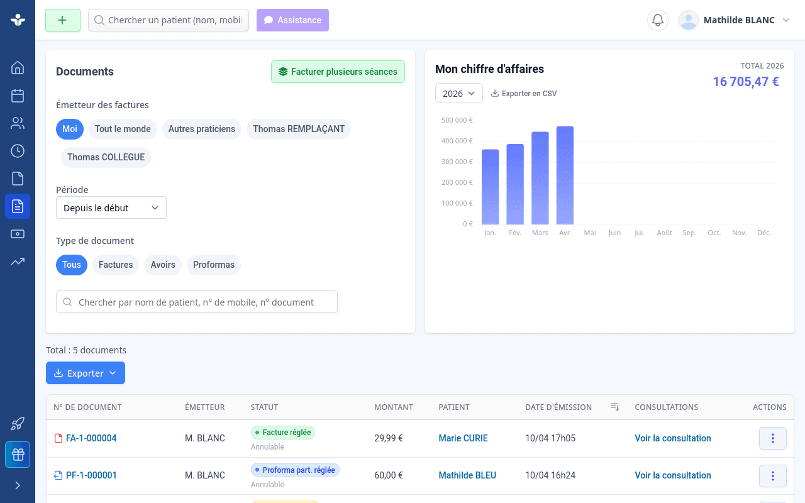The image size is (805, 503).
Task: Click the 'MONTANT' column header
Action: pos(394,407)
